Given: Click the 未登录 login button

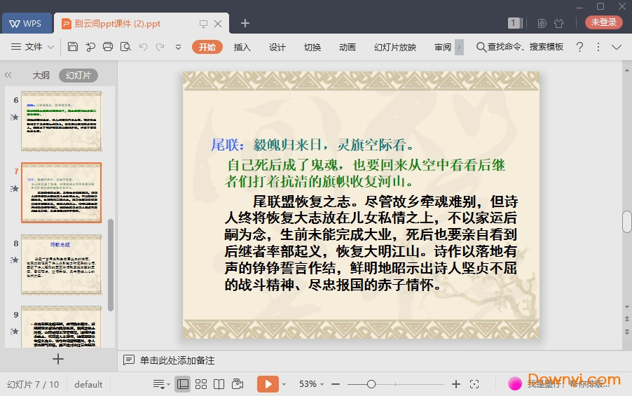Looking at the screenshot, I should pyautogui.click(x=603, y=22).
